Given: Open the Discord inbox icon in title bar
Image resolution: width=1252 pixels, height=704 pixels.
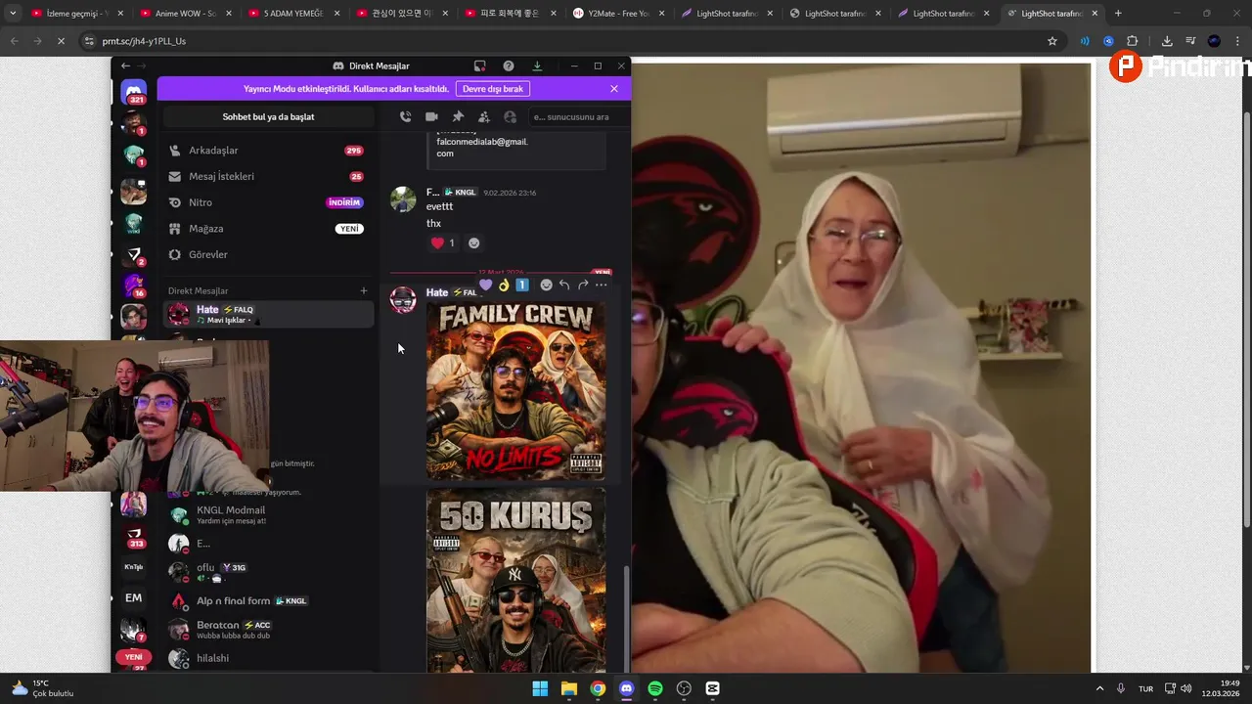Looking at the screenshot, I should [479, 66].
